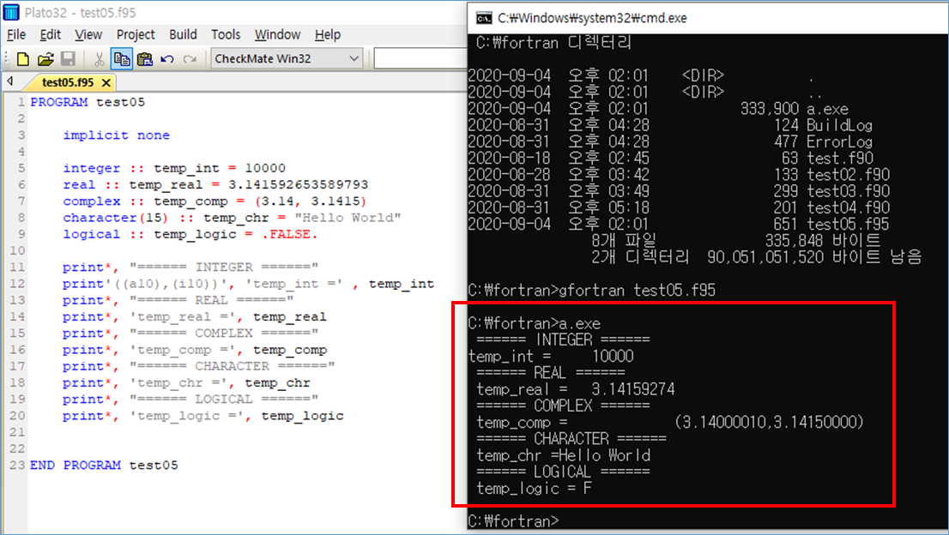
Task: Cut selection using the scissors icon
Action: coord(100,58)
